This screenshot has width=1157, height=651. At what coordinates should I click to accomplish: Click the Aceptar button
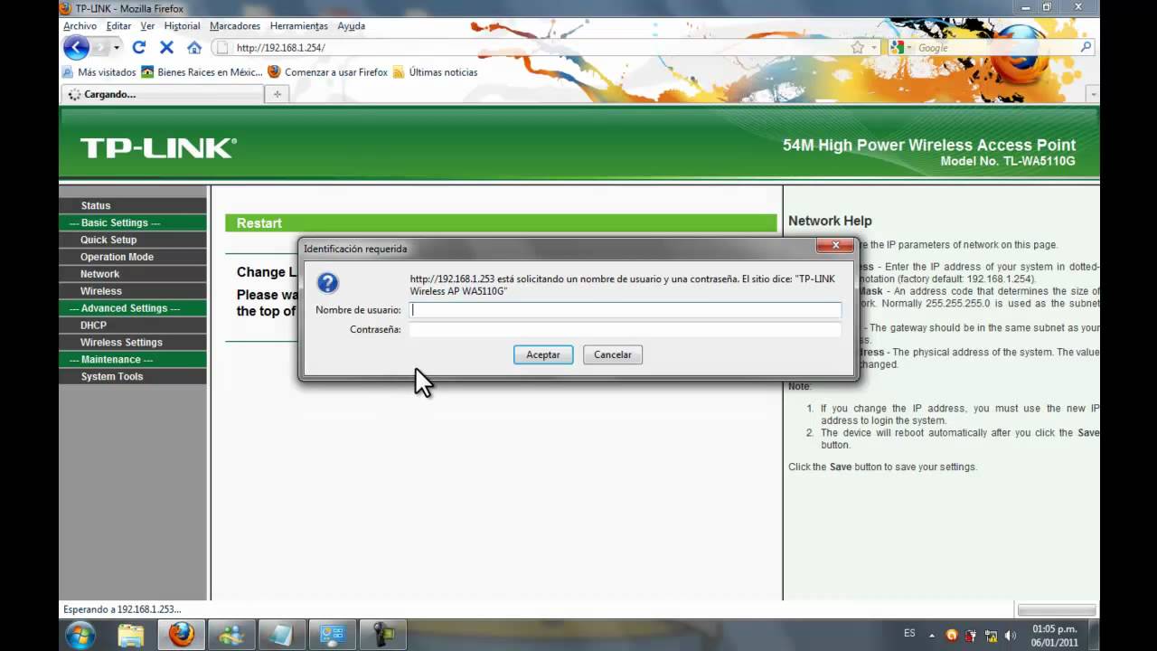pos(543,354)
